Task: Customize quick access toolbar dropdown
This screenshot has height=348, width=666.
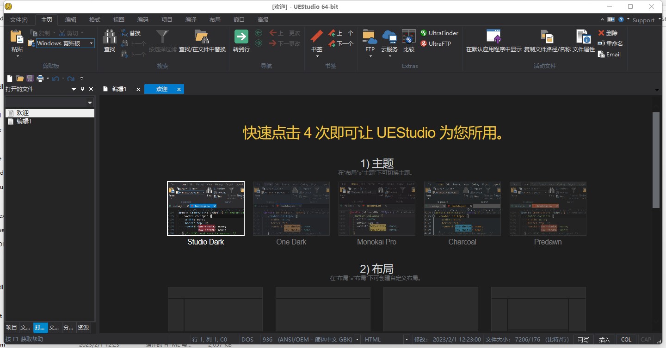Action: (81, 79)
